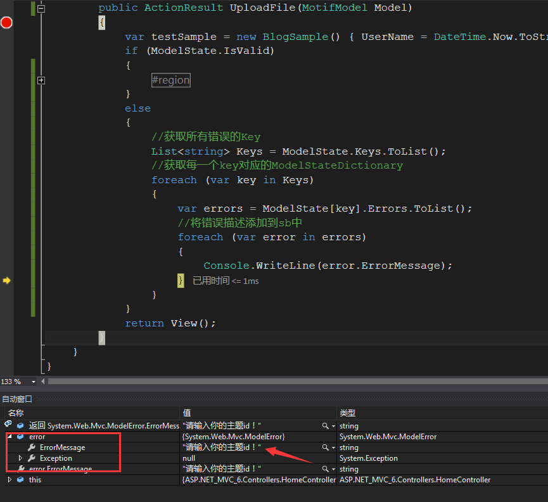Click the {ASP.NET_MVC_6.Controllers.HomeController value cell
The height and width of the screenshot is (502, 548).
click(x=259, y=480)
